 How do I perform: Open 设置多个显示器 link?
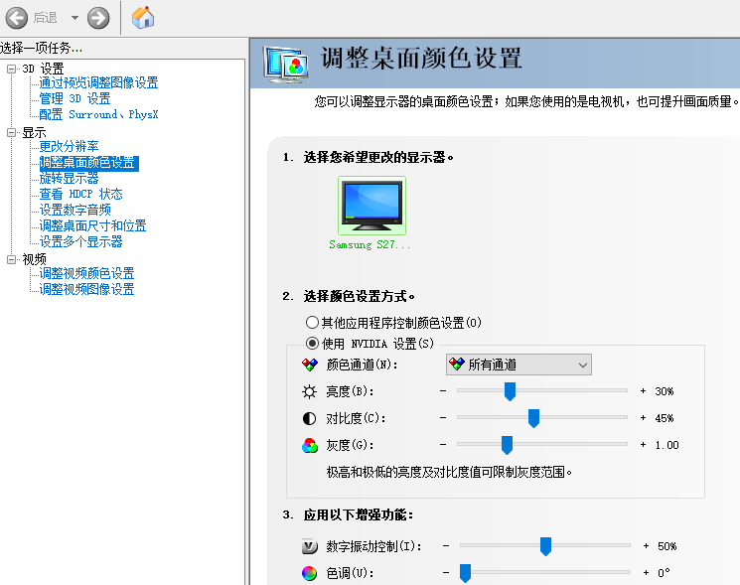[x=80, y=242]
